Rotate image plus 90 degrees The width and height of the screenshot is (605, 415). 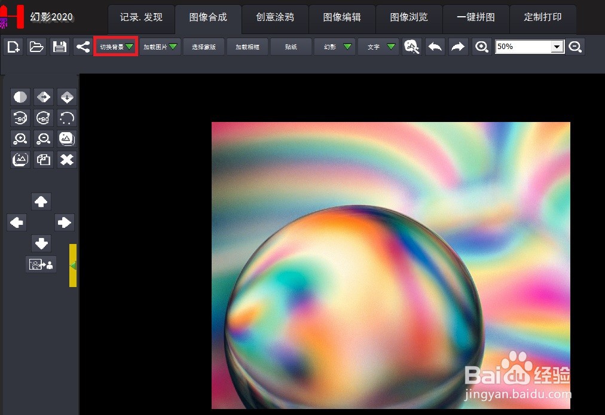[x=44, y=118]
